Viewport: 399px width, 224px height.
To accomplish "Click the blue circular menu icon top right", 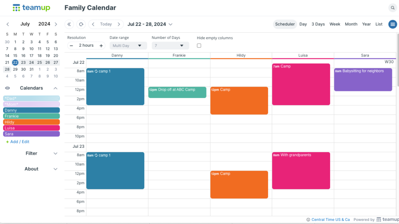I will tap(392, 24).
